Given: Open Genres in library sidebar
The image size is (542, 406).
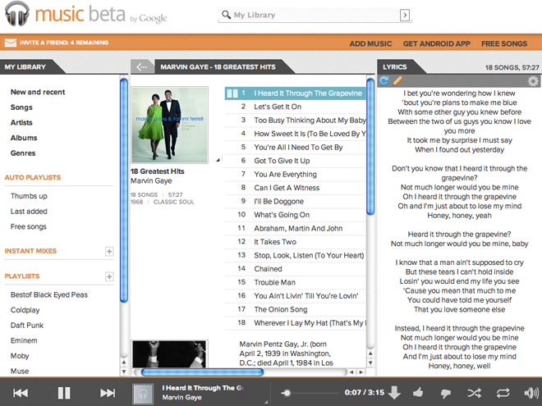Looking at the screenshot, I should point(23,153).
